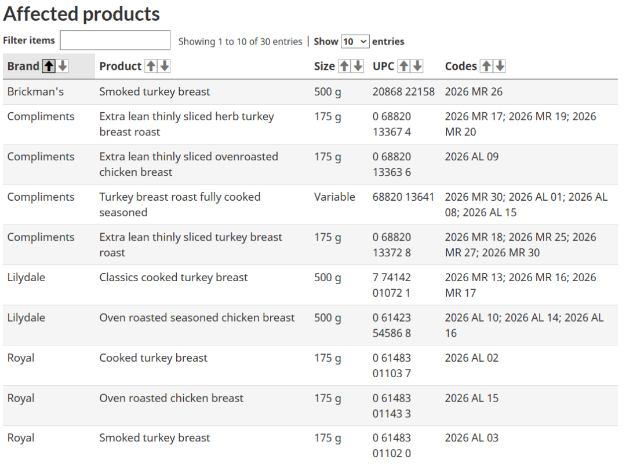Click the Affected products heading
Viewport: 626px width, 464px height.
[81, 14]
